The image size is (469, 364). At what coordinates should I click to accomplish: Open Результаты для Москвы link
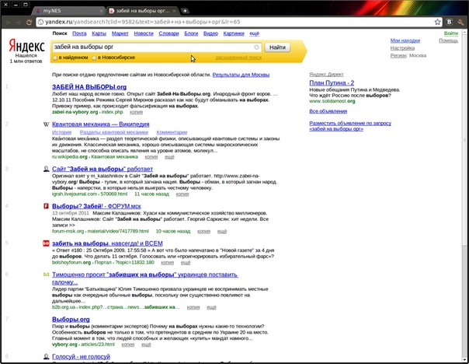point(241,75)
